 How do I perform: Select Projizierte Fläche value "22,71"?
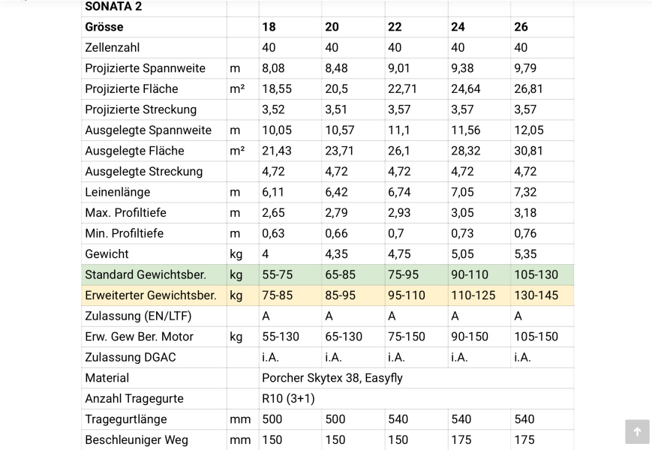pyautogui.click(x=402, y=89)
